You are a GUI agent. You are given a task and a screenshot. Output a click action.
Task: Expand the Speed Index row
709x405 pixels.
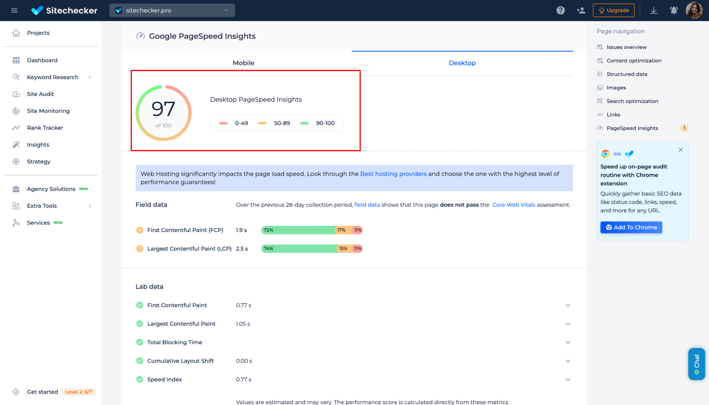pyautogui.click(x=567, y=379)
